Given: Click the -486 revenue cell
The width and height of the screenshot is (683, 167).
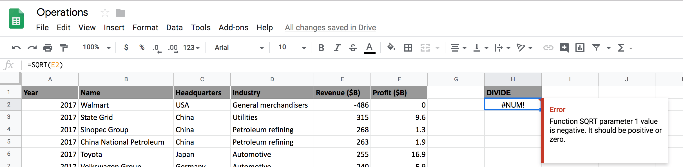Looking at the screenshot, I should [x=342, y=105].
